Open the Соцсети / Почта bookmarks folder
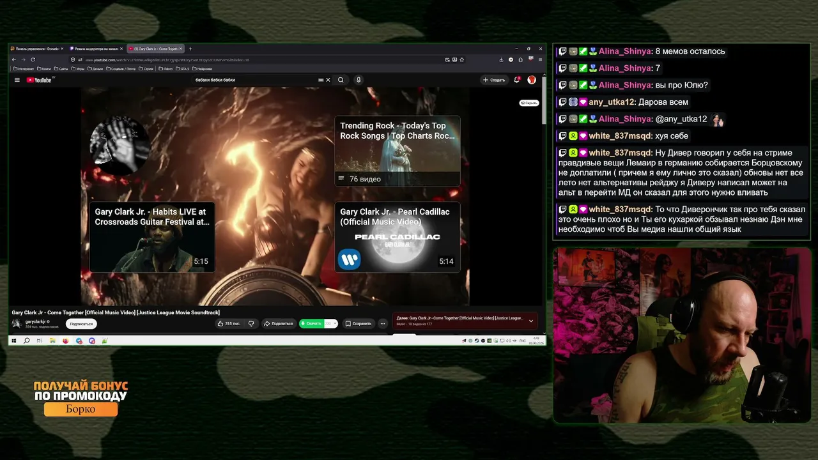Image resolution: width=818 pixels, height=460 pixels. pos(121,68)
